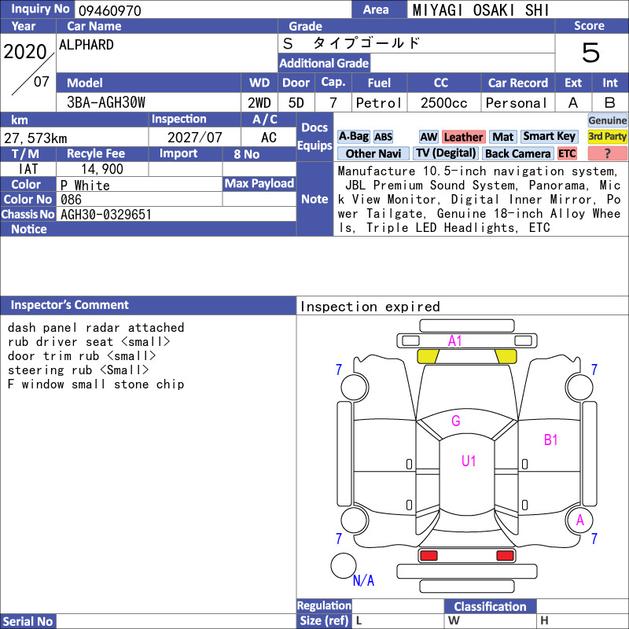Click the Mat equipment badge
Image resolution: width=629 pixels, height=629 pixels.
pyautogui.click(x=502, y=137)
